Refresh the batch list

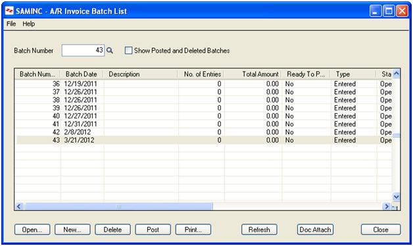pyautogui.click(x=260, y=230)
